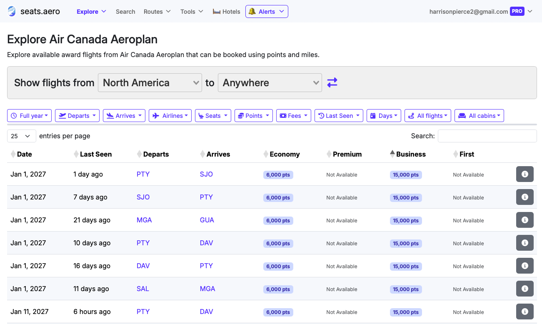Open the Airlines filter dropdown
The height and width of the screenshot is (324, 542).
170,116
